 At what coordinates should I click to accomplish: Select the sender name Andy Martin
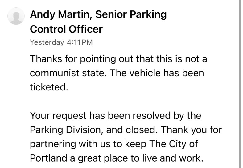point(60,14)
